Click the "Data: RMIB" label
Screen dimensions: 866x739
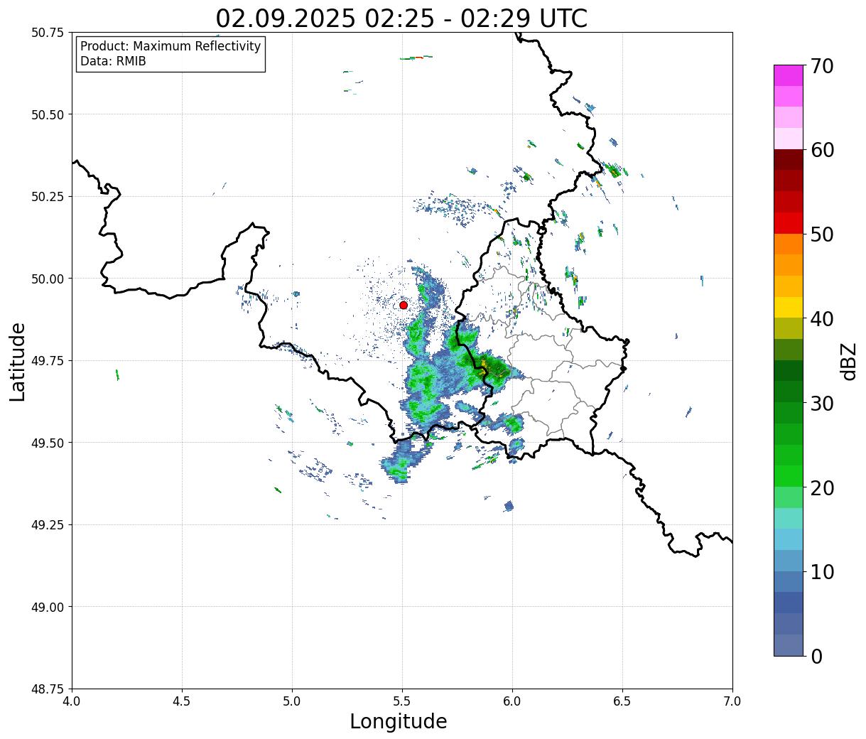pos(113,61)
